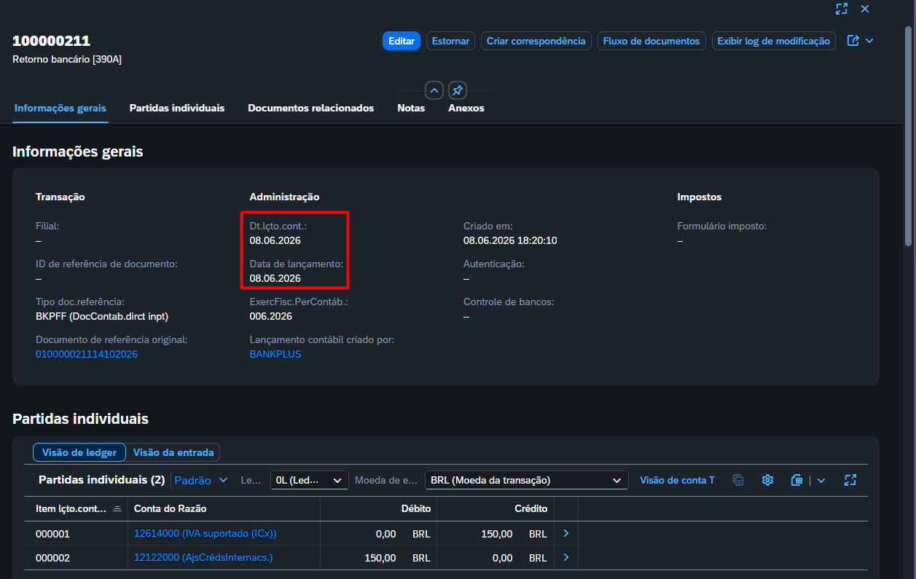Open Visão de conta T
The width and height of the screenshot is (916, 579).
tap(677, 480)
